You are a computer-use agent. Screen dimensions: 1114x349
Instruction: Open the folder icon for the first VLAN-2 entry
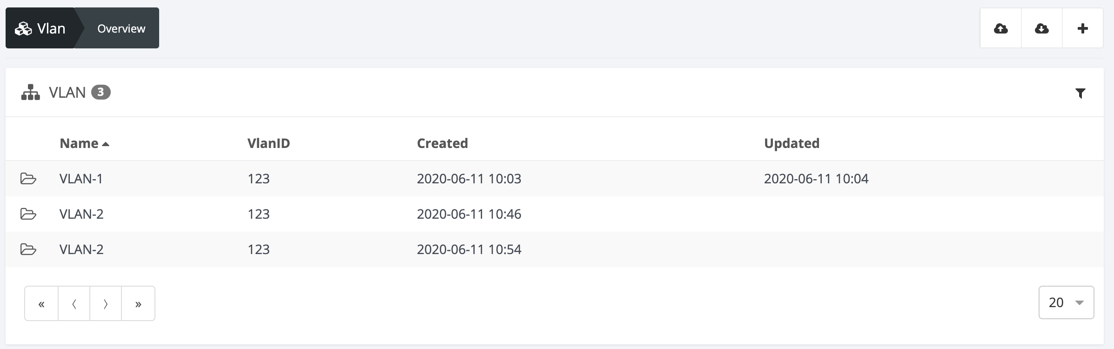pos(29,214)
